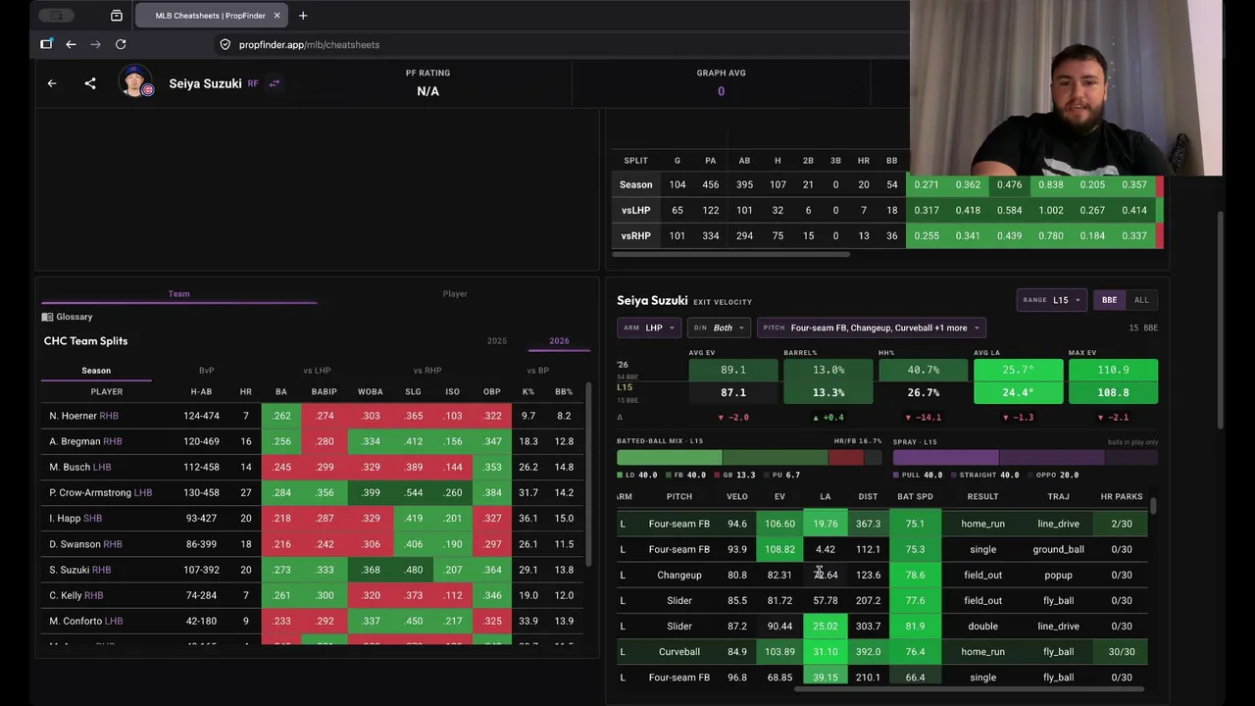Switch to the Team tab

178,293
